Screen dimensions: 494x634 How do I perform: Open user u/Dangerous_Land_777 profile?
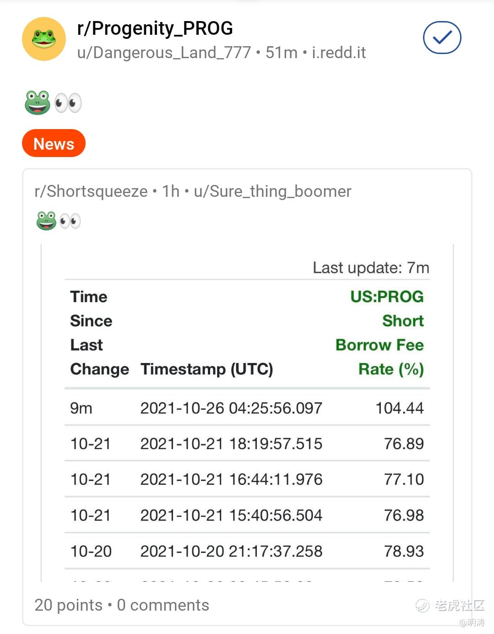(164, 53)
